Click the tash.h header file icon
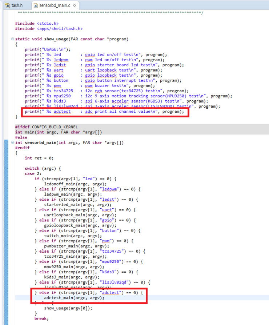The height and width of the screenshot is (325, 269). tap(7, 5)
